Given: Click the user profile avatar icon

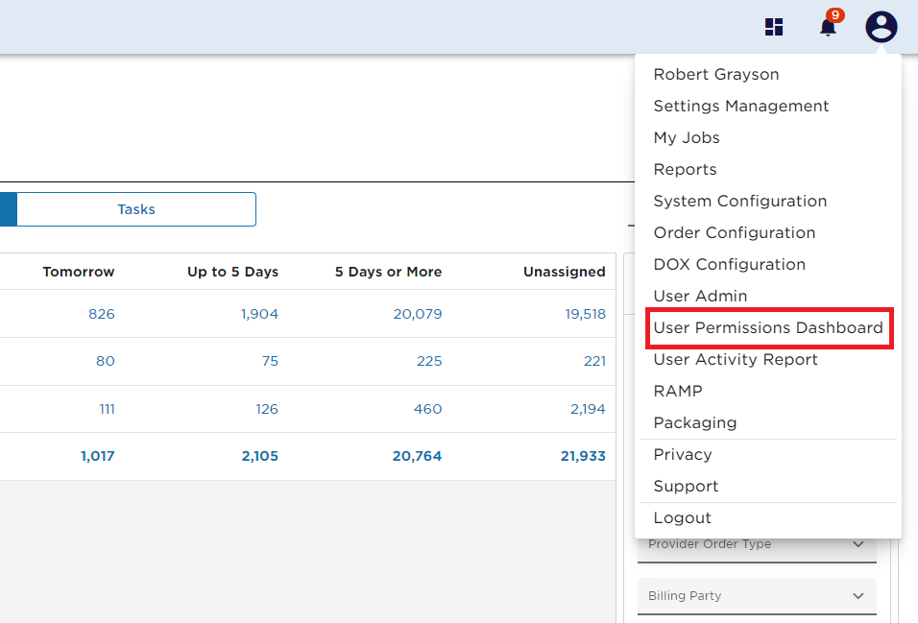Looking at the screenshot, I should (x=882, y=27).
